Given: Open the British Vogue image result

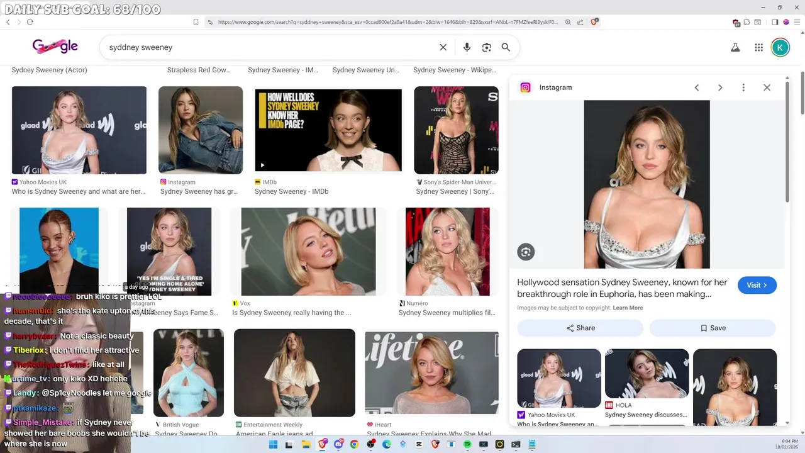Looking at the screenshot, I should coord(189,372).
